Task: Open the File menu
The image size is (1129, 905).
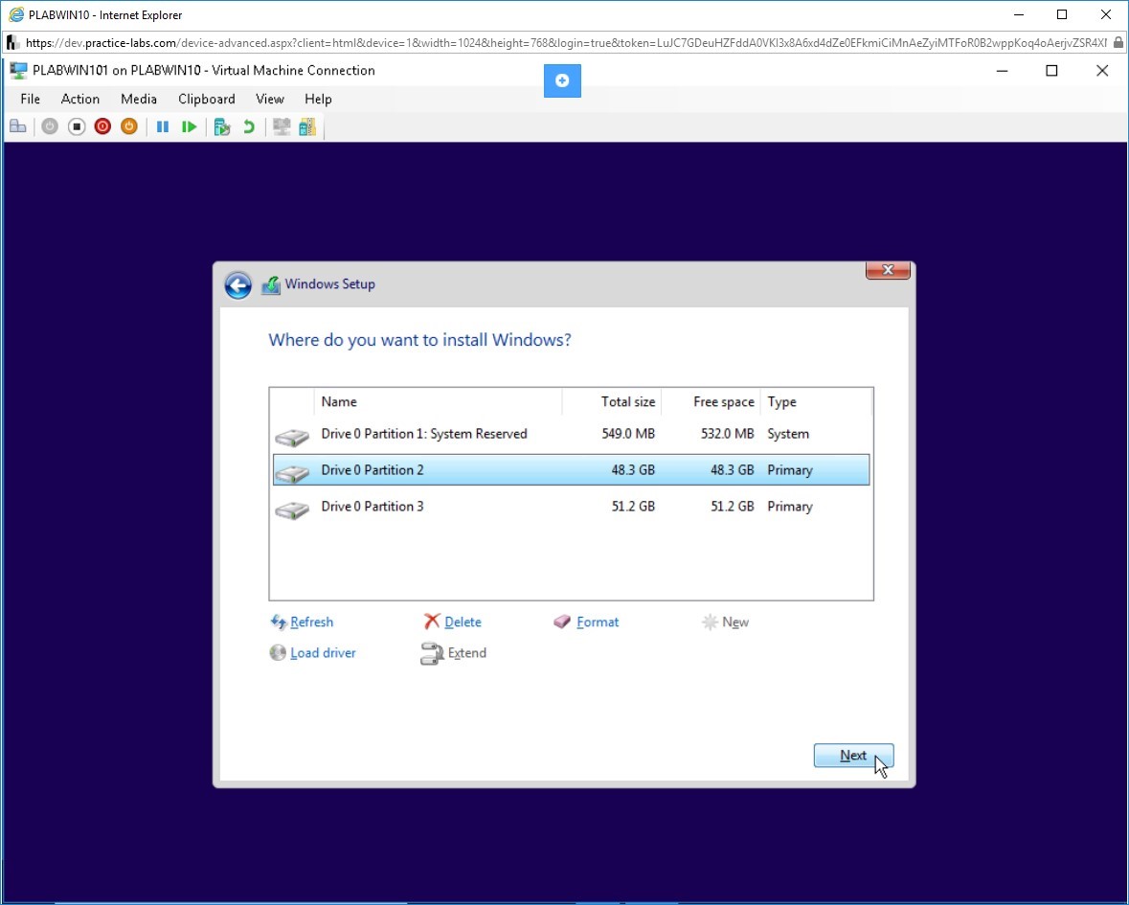Action: pos(31,100)
